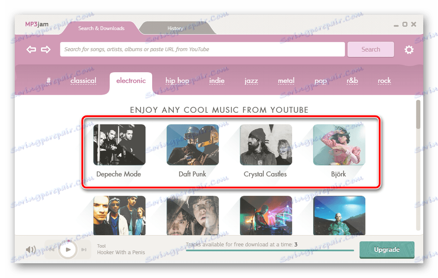The width and height of the screenshot is (438, 278).
Task: Click the Depeche Mode artist name
Action: (x=118, y=174)
